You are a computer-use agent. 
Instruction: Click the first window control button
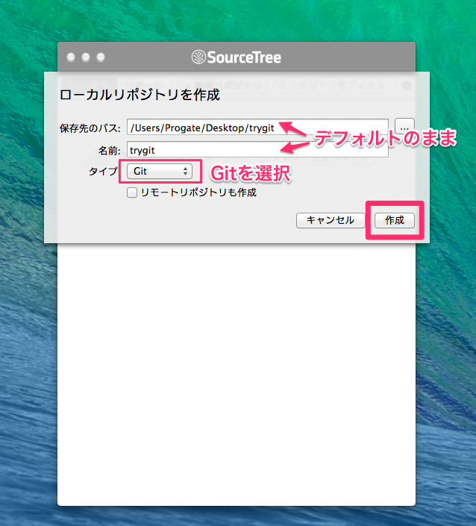tap(71, 57)
